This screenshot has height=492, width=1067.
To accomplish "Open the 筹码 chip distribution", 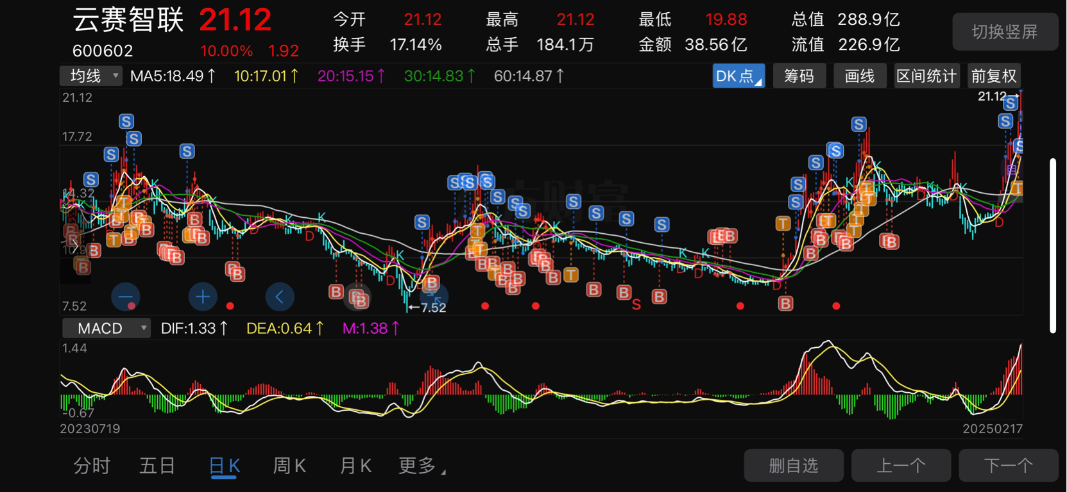I will tap(799, 76).
